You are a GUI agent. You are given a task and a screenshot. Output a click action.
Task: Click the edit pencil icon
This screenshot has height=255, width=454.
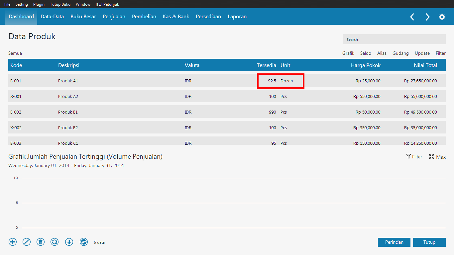coord(27,242)
